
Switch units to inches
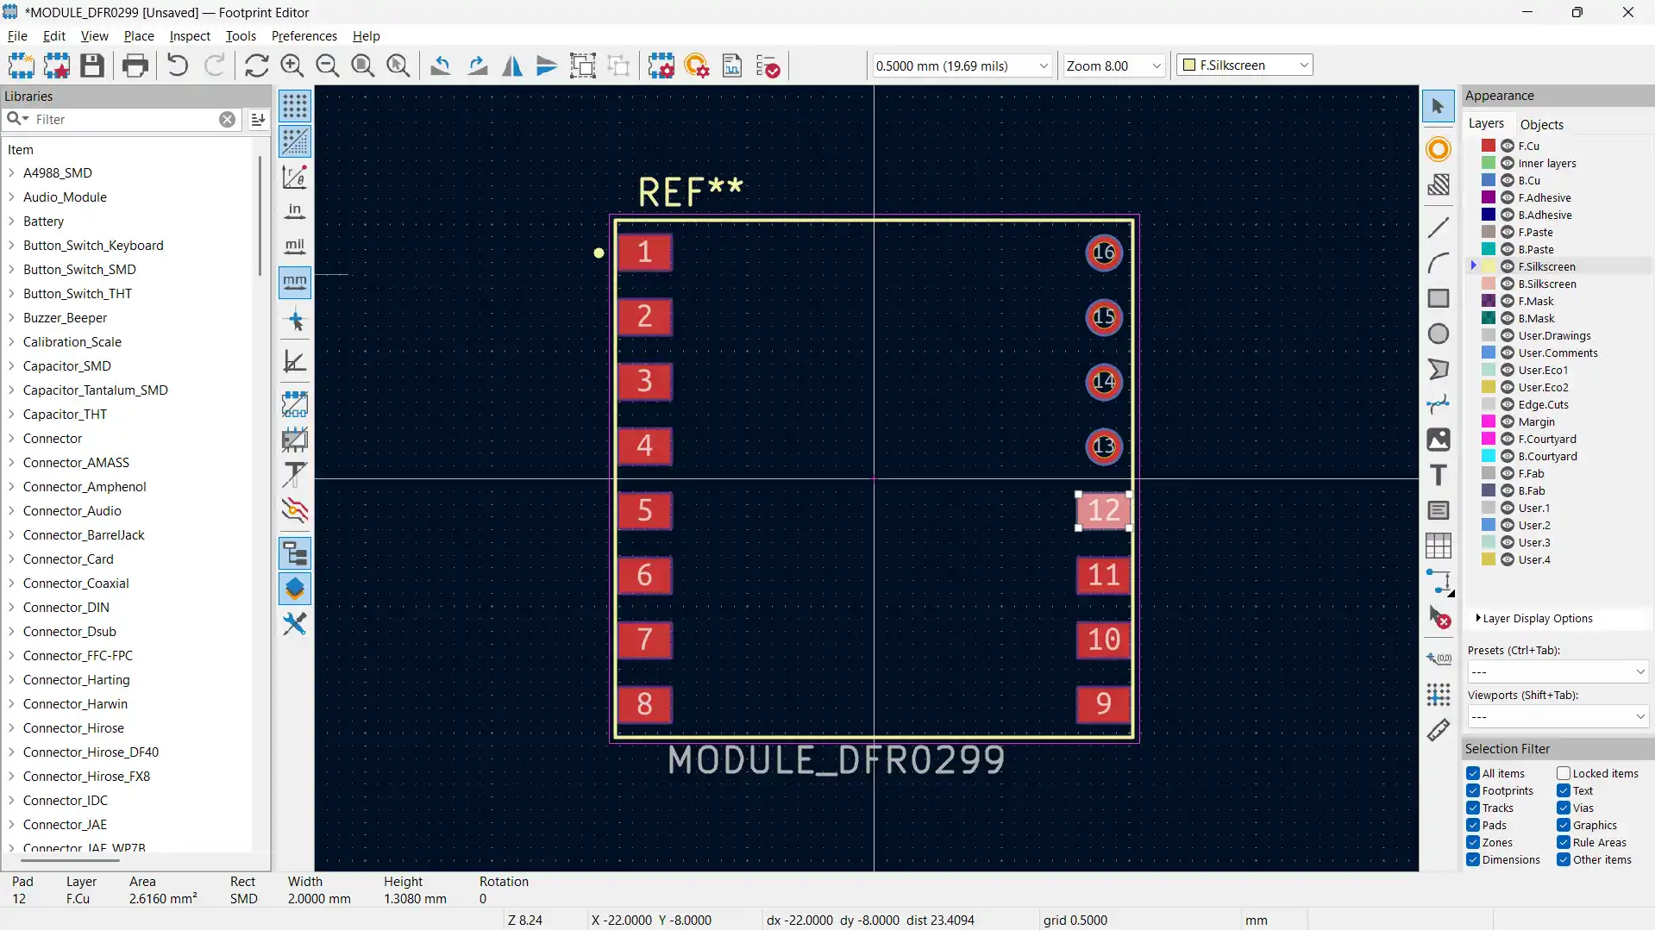pyautogui.click(x=295, y=211)
